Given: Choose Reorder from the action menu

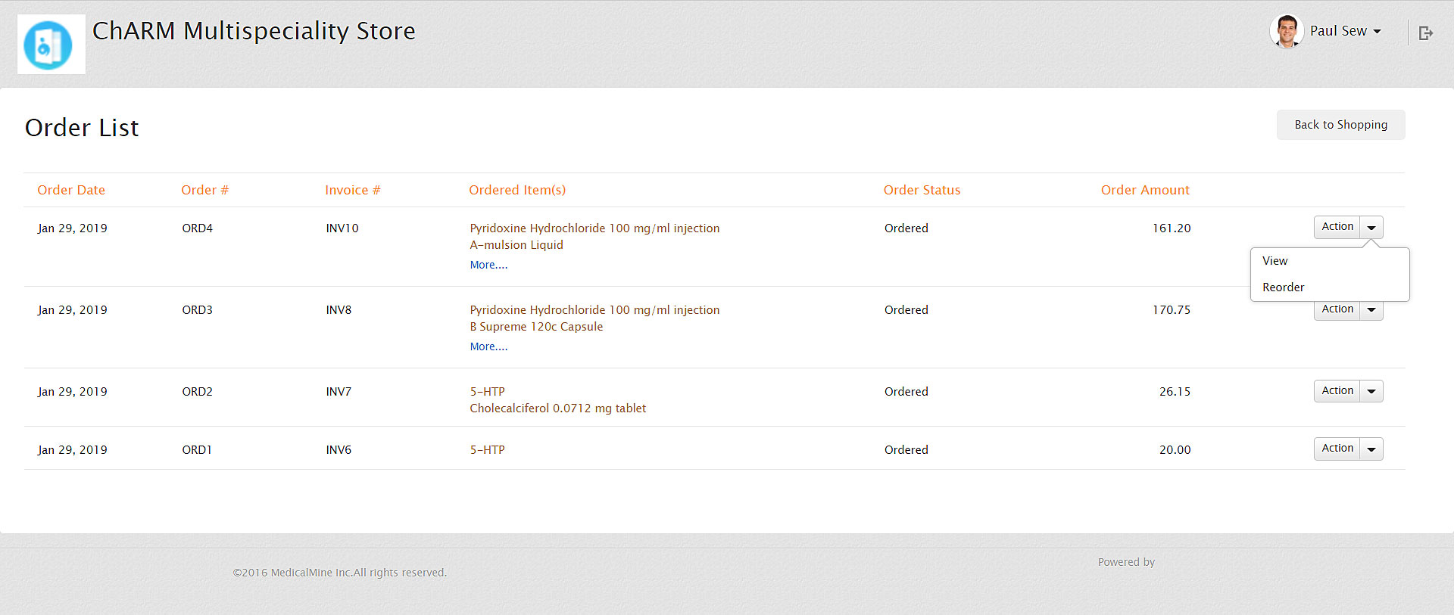Looking at the screenshot, I should [x=1283, y=287].
